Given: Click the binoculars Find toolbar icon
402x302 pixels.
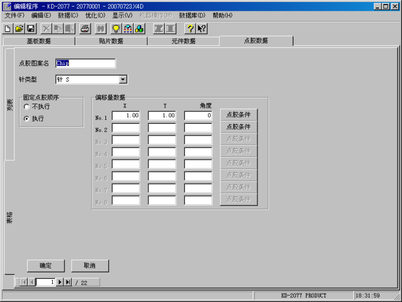Looking at the screenshot, I should tap(101, 29).
